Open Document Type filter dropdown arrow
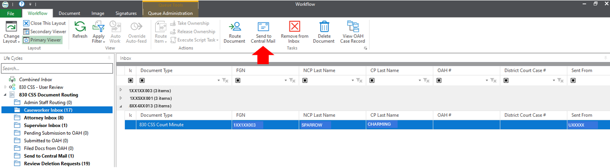610x168 pixels. (219, 81)
